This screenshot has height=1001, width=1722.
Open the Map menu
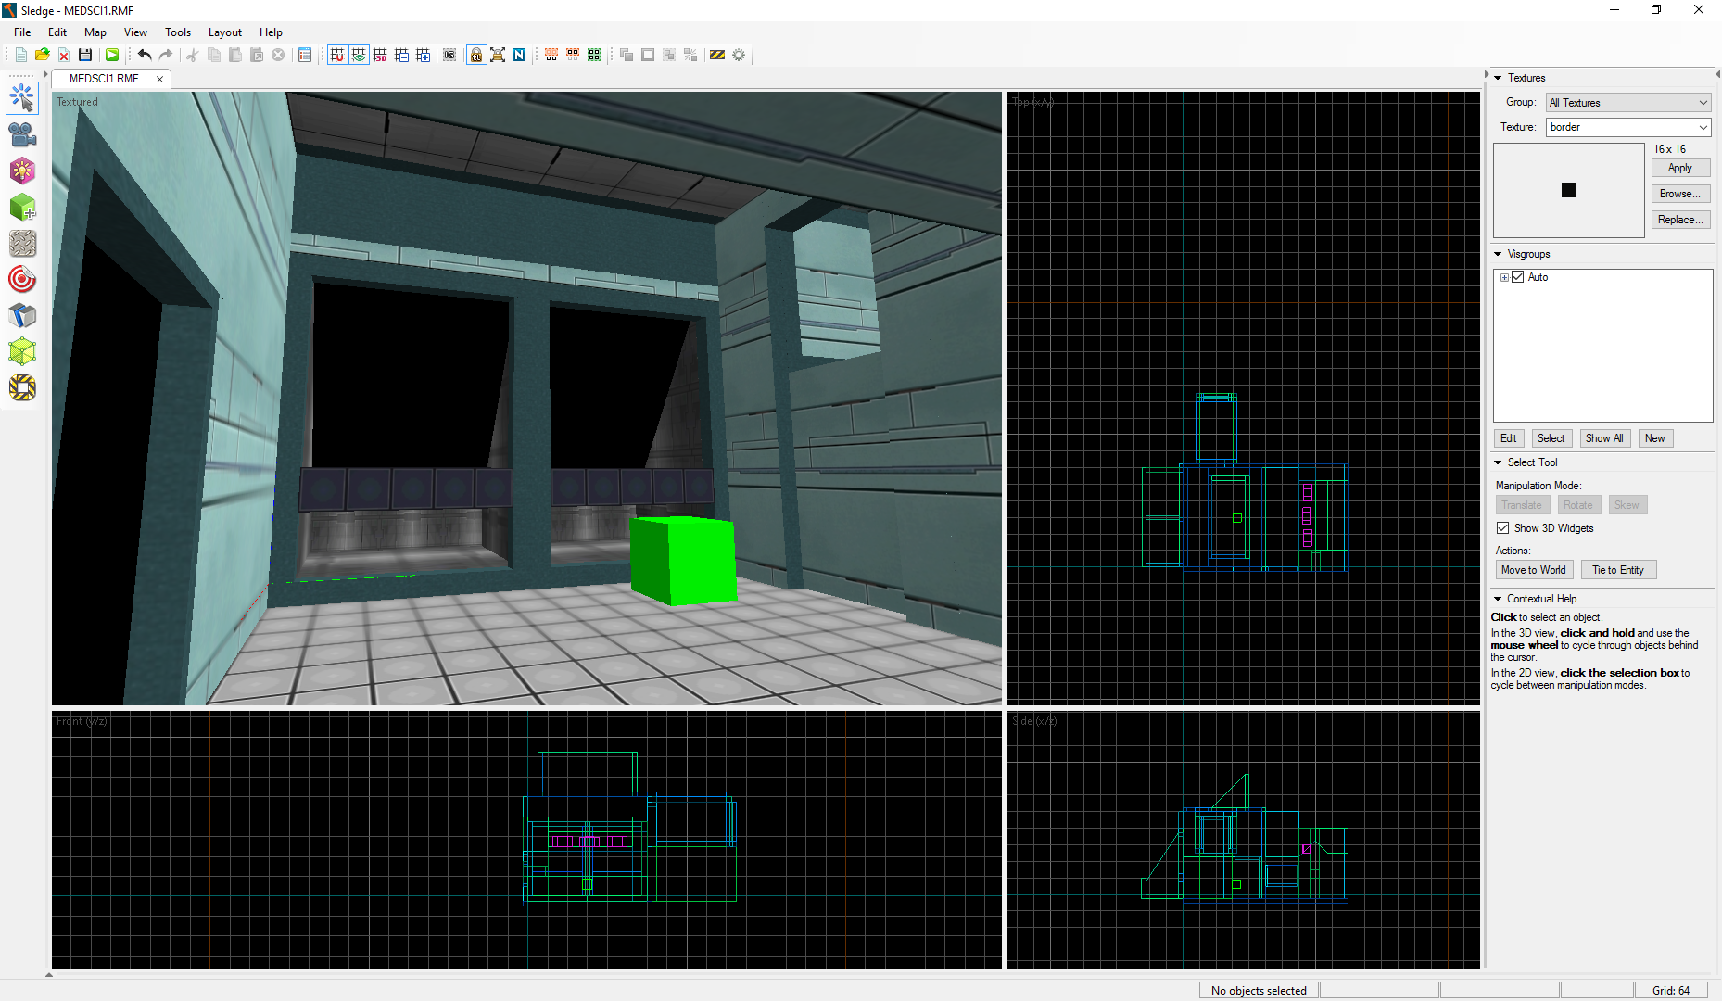tap(95, 32)
